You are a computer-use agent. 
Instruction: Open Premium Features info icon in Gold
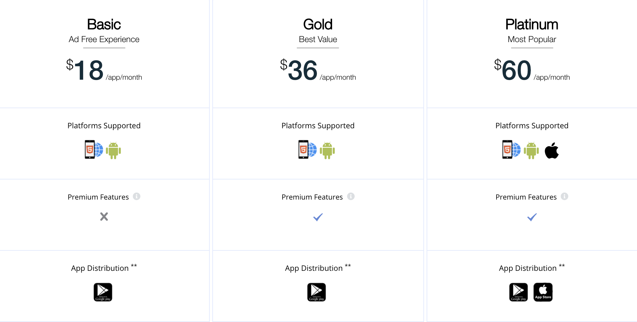[x=351, y=196]
